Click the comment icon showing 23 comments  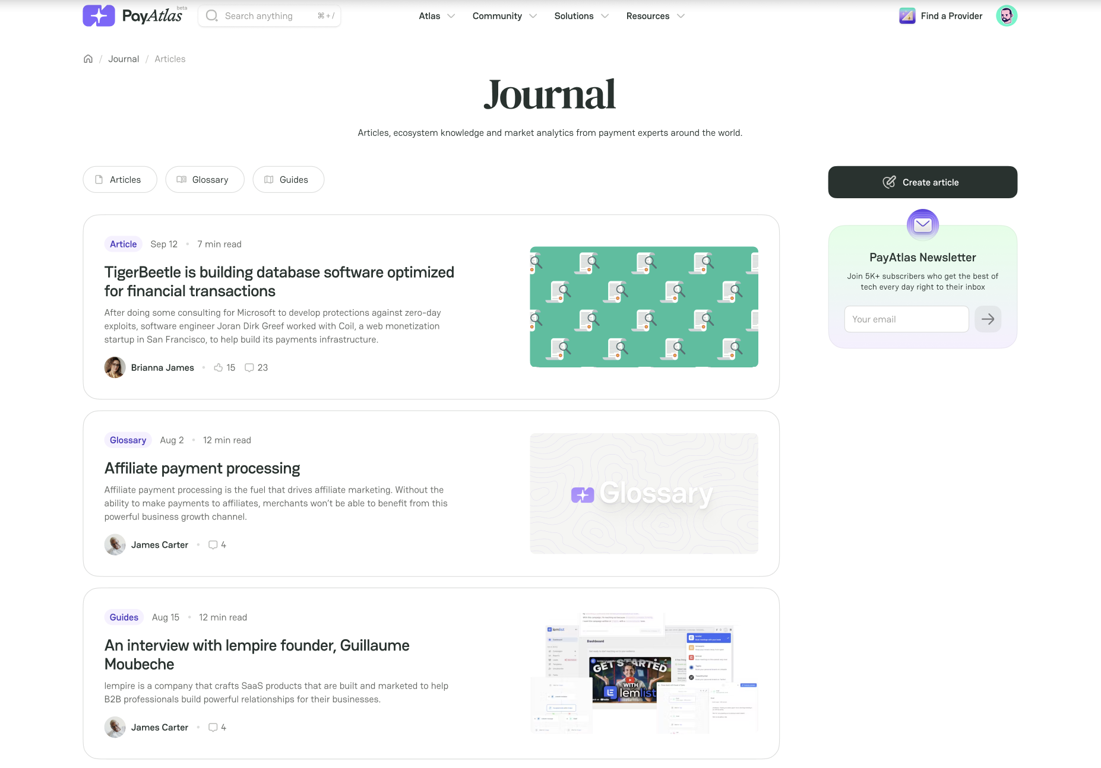(249, 367)
